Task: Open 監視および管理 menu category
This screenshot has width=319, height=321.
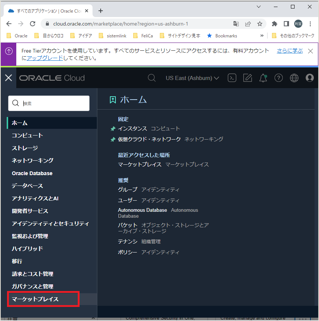Action: [x=30, y=236]
